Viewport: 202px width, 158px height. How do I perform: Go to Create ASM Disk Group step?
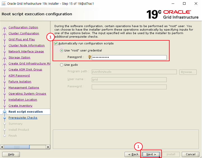[25, 70]
